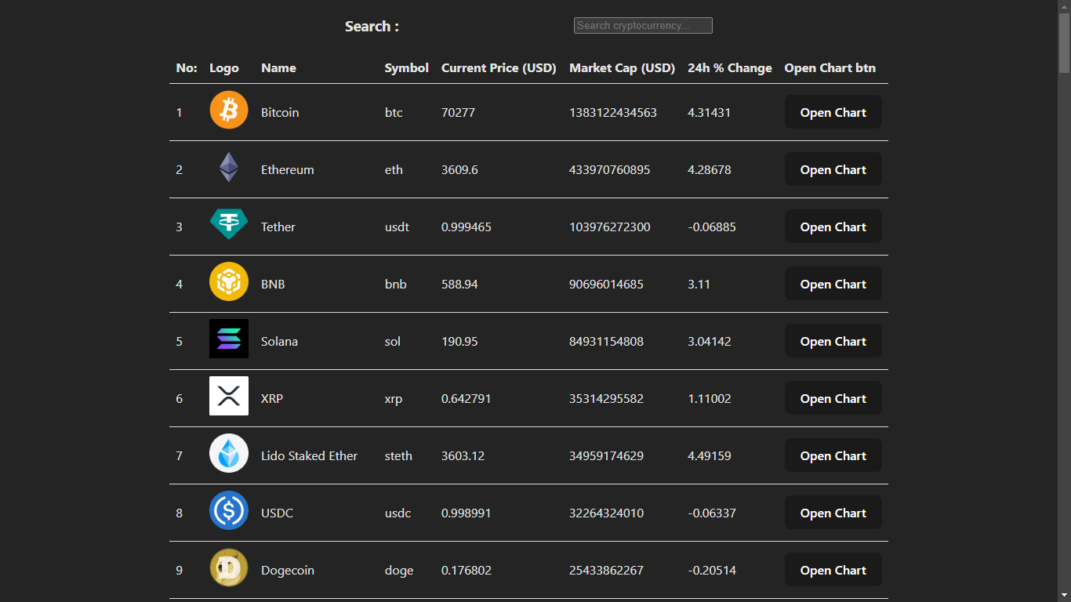Click the eth symbol cell
Image resolution: width=1071 pixels, height=602 pixels.
394,170
